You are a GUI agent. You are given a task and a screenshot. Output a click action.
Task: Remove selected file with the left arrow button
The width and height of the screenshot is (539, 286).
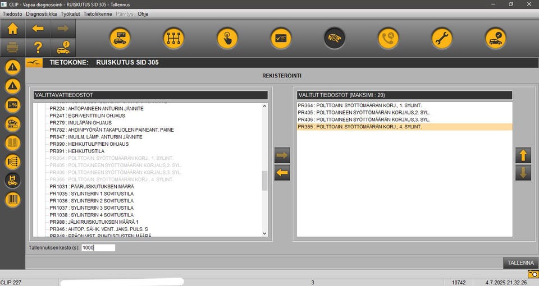click(282, 173)
